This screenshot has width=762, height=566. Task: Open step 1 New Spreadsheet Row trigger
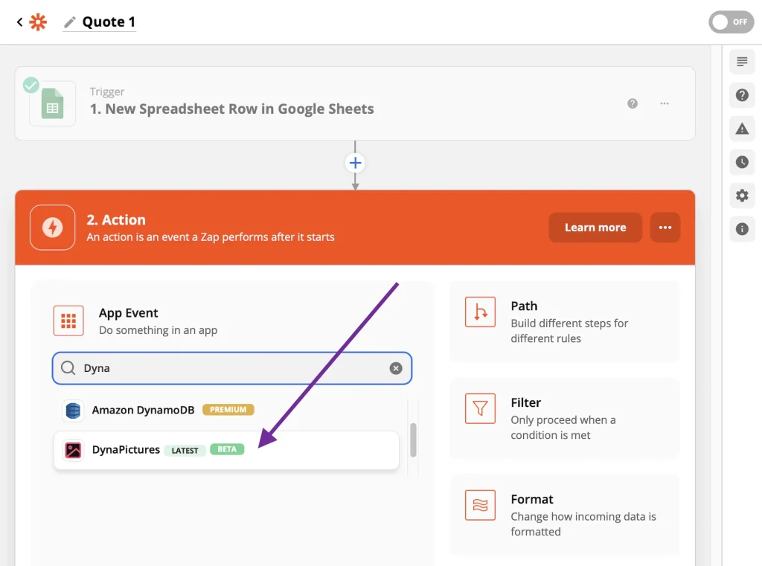pyautogui.click(x=355, y=103)
